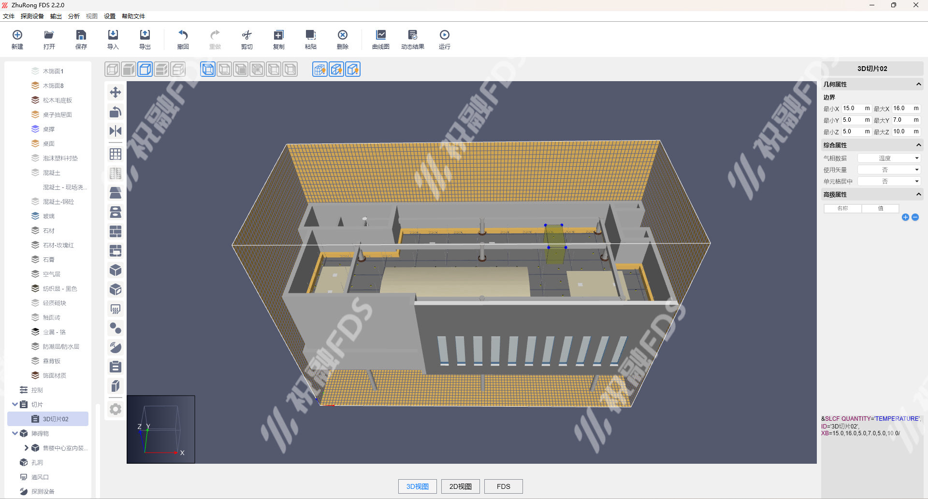Collapse the 切片 tree node
Viewport: 928px width, 499px height.
click(15, 404)
